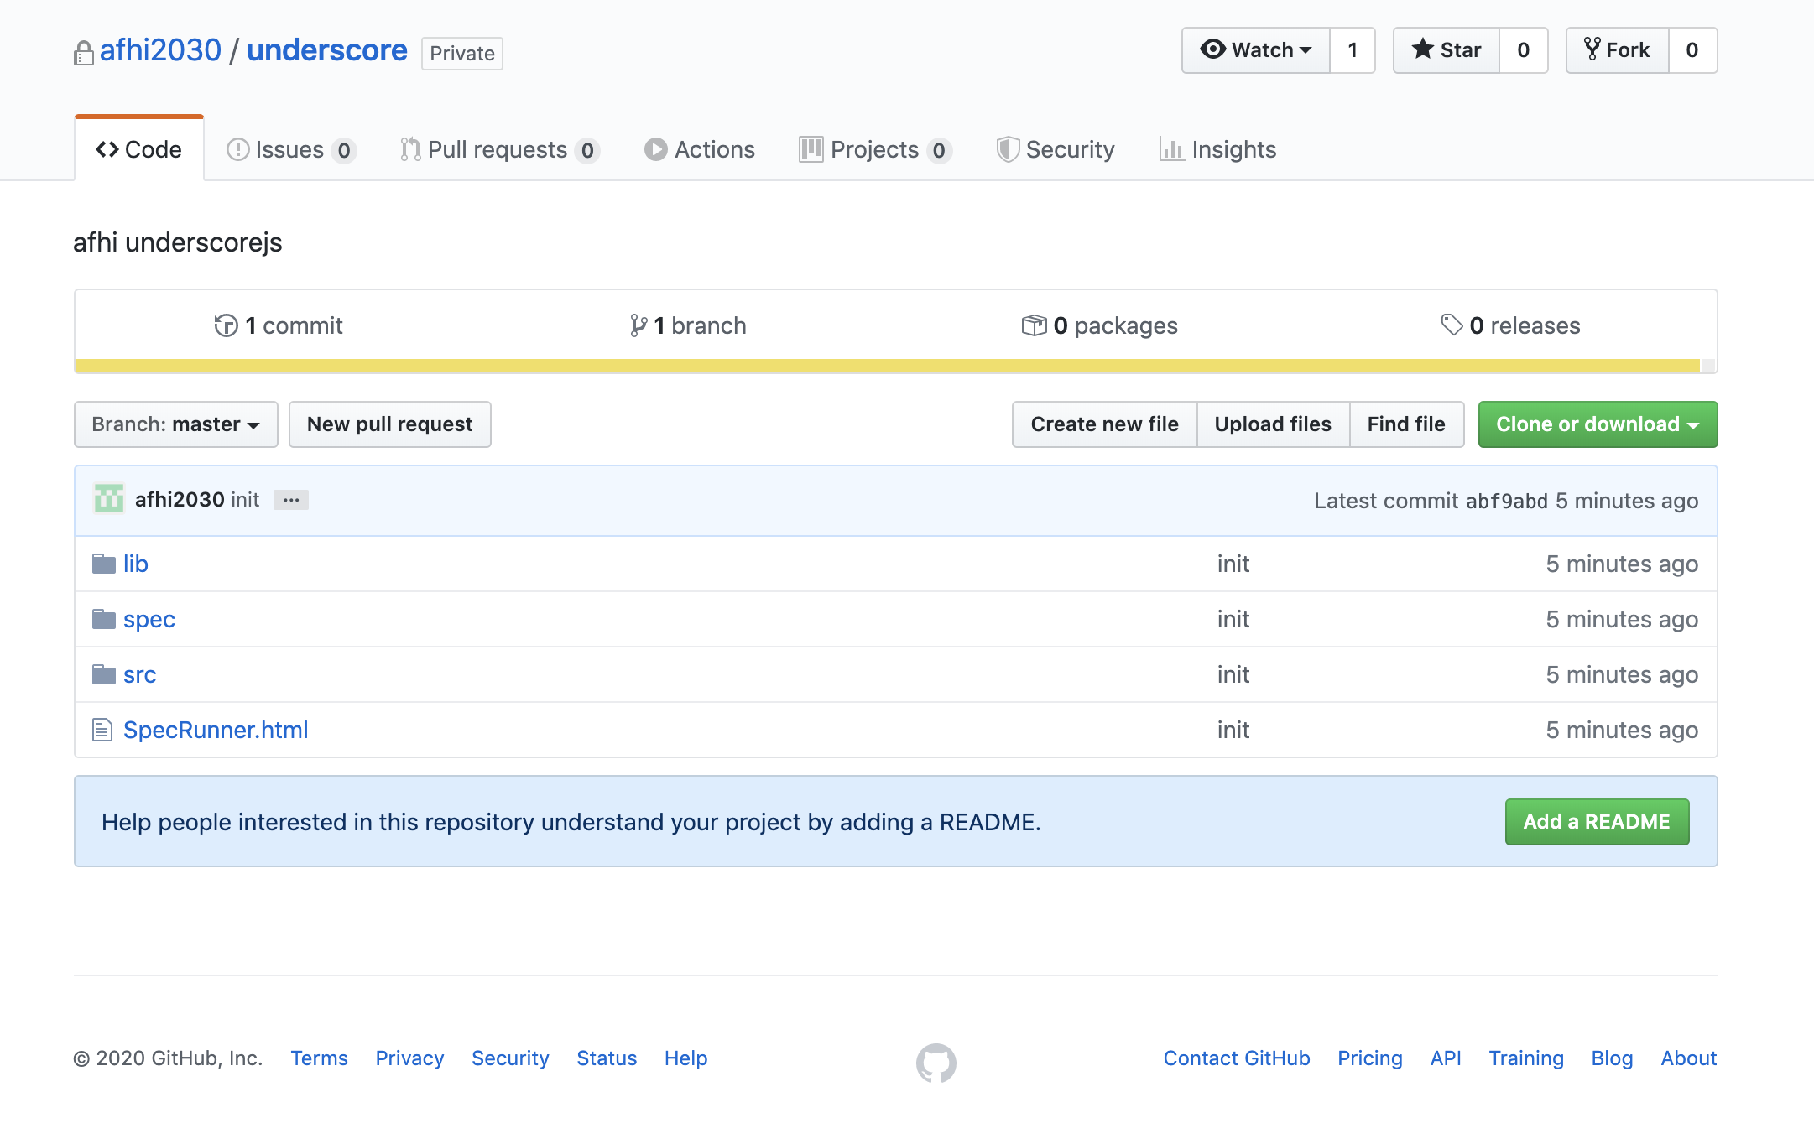
Task: Click the package box icon
Action: 1034,325
